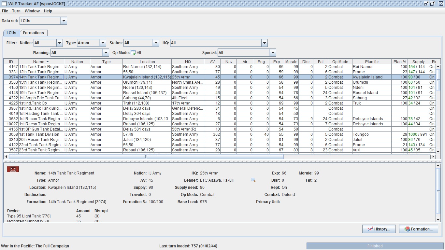This screenshot has width=445, height=250.
Task: Click the table's horizontal scroll right arrow
Action: 433,157
